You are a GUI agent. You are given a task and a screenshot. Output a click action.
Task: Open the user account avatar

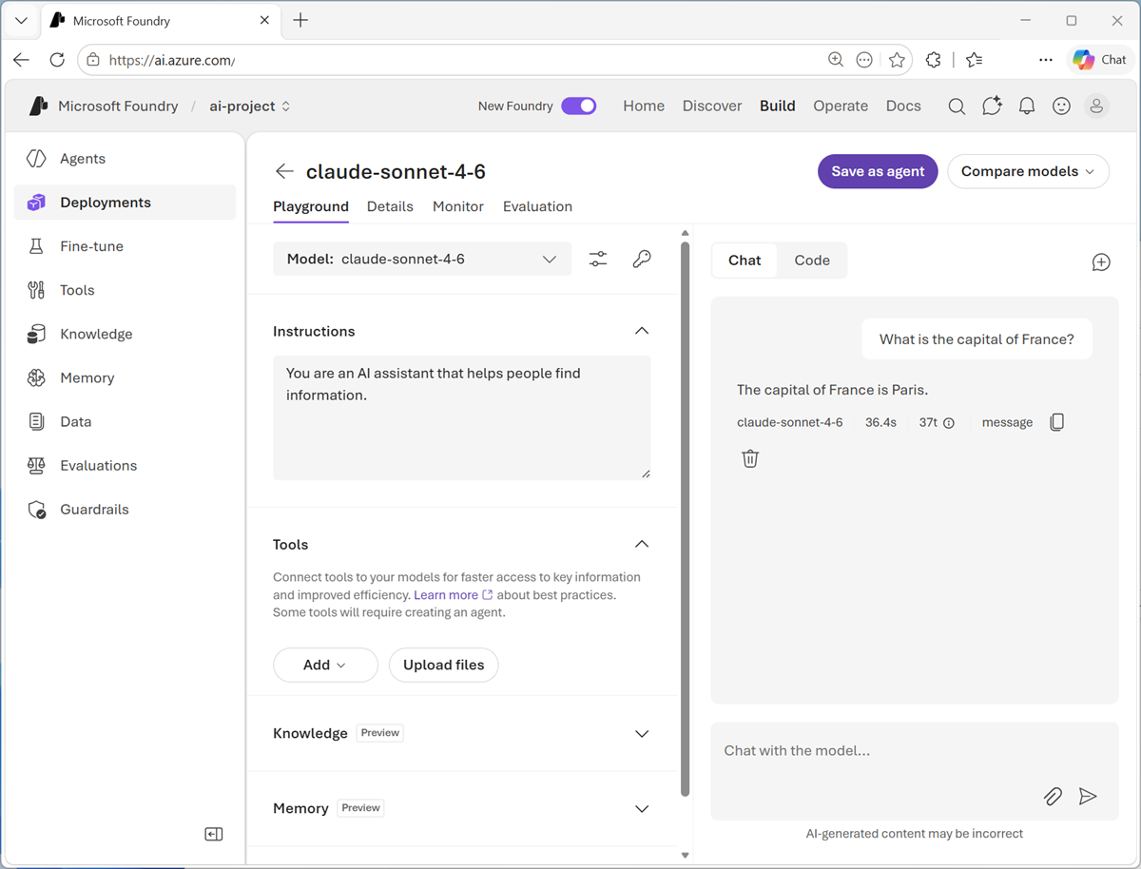point(1096,106)
